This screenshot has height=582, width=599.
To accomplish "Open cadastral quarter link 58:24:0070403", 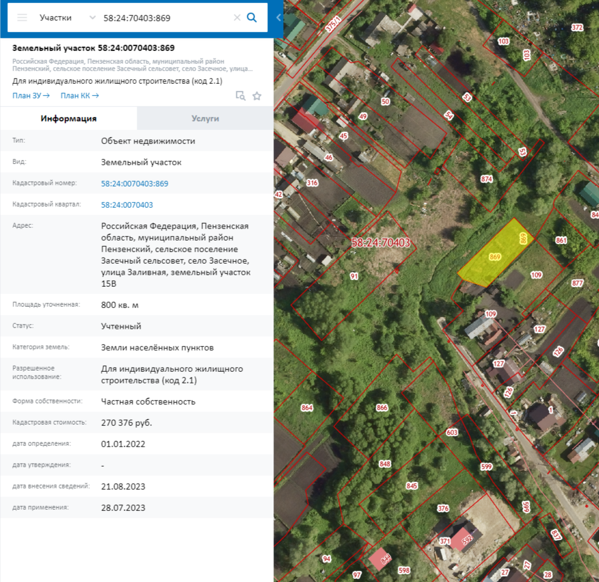I will [127, 205].
